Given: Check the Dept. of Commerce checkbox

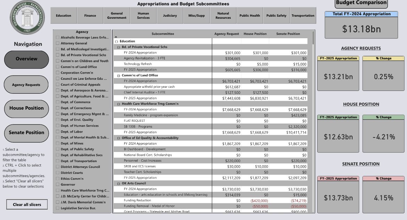Looking at the screenshot, I should [57, 102].
